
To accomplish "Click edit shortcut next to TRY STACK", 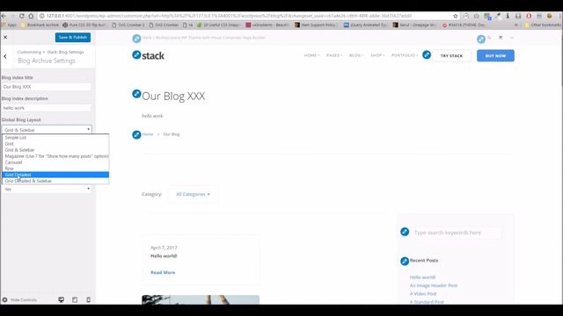I will coord(427,54).
